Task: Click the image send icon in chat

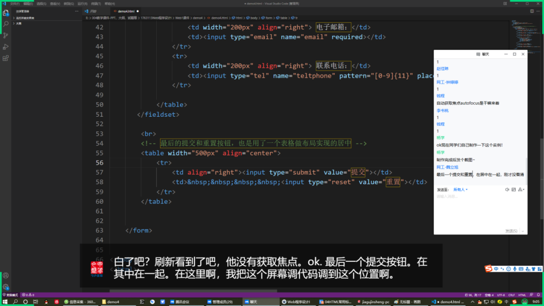Action: [513, 190]
